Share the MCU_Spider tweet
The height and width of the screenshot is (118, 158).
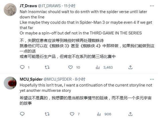pos(130,114)
